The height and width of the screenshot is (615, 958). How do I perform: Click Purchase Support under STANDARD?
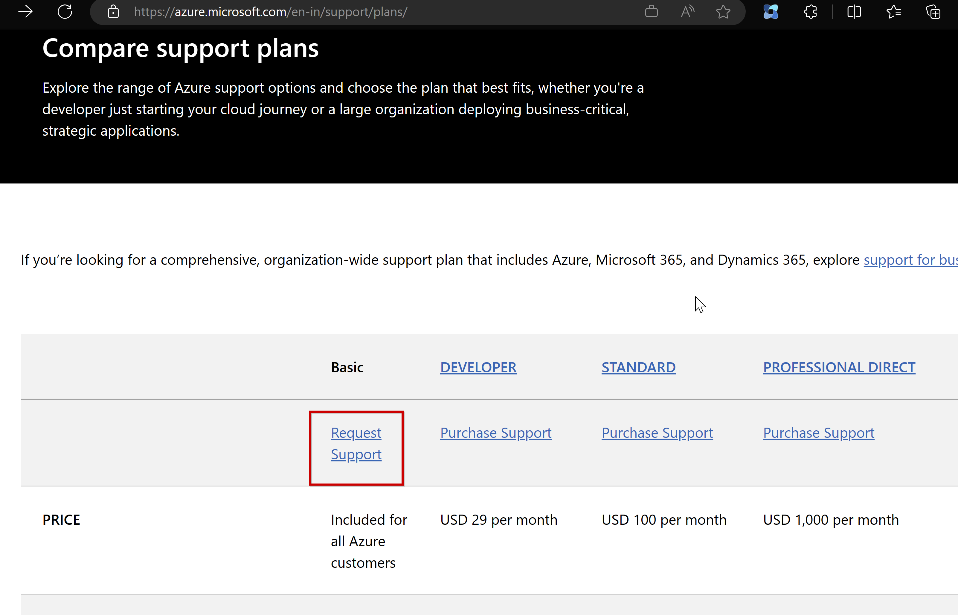tap(657, 433)
